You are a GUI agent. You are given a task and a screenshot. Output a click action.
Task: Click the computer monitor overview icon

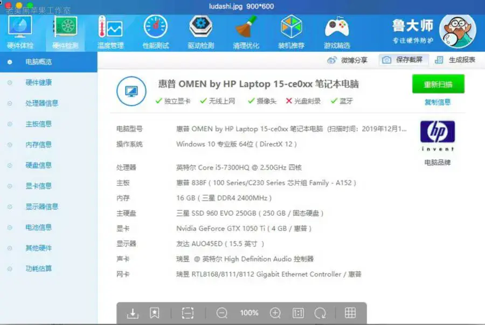(x=131, y=91)
